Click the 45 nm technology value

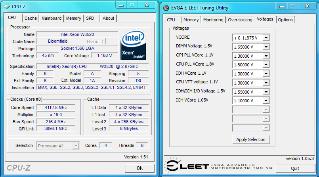point(48,55)
